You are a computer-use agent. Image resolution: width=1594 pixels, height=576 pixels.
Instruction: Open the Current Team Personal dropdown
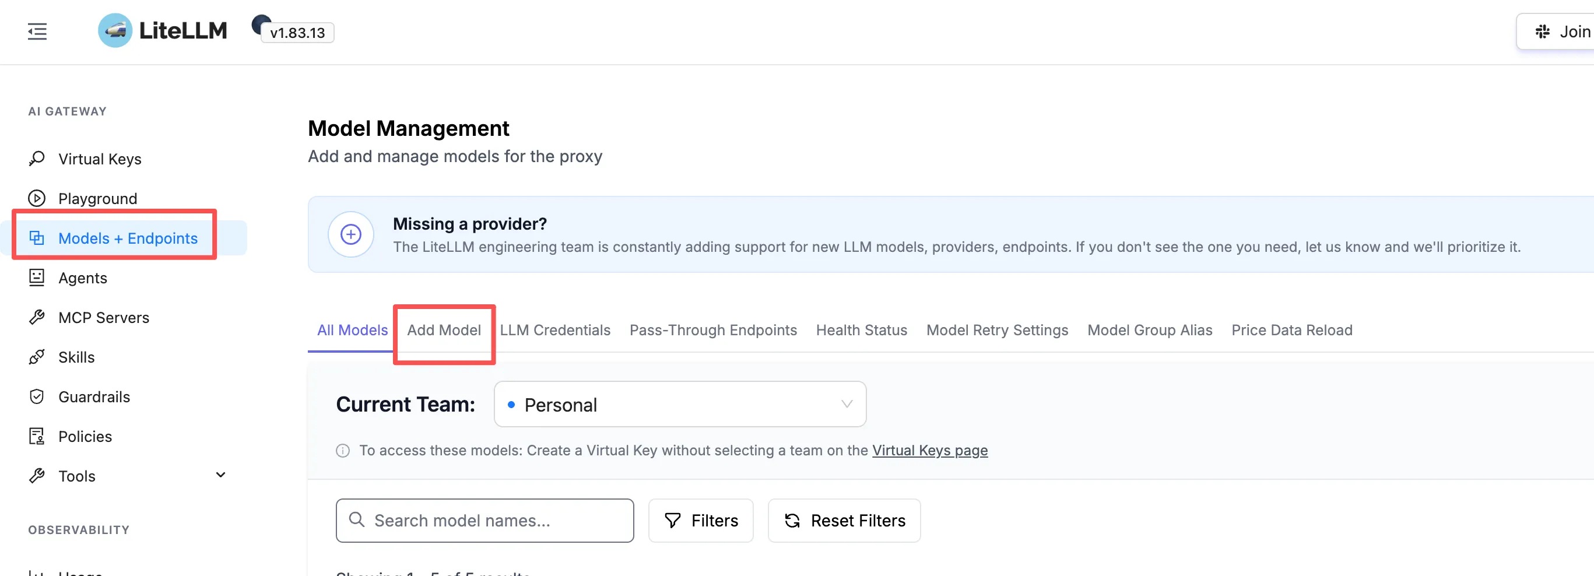tap(680, 405)
